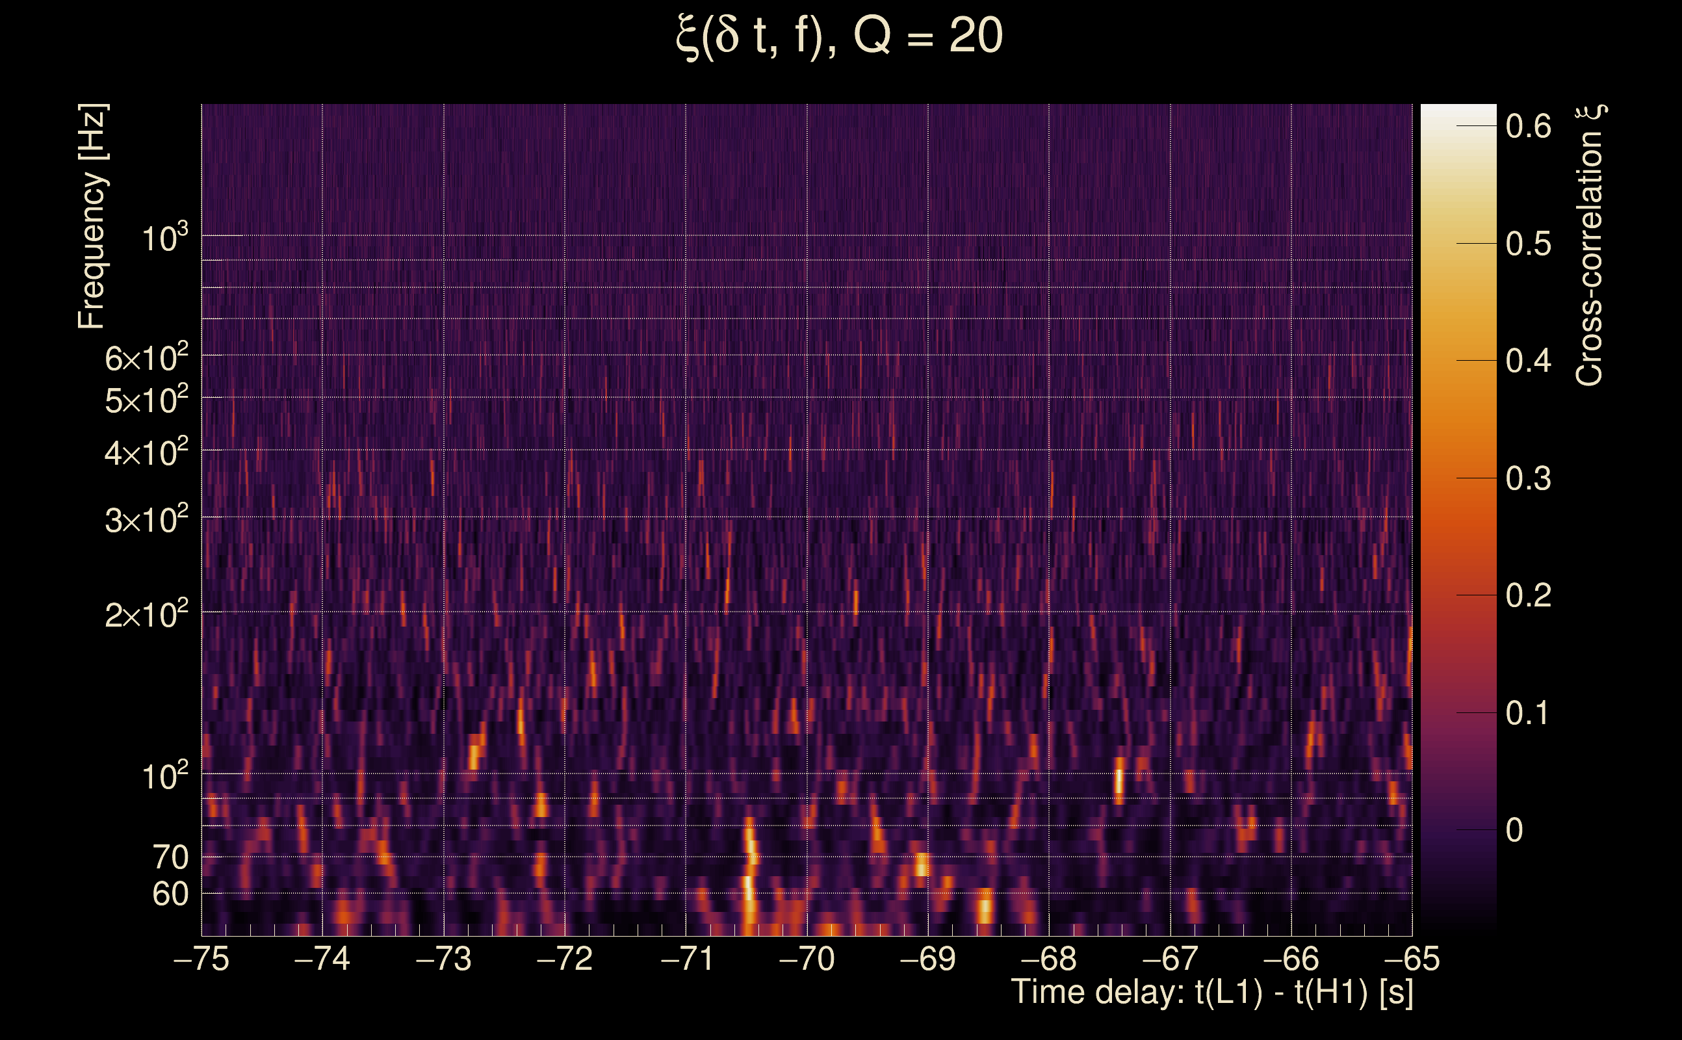
Task: Click the Cross-correlation ξ colorbar label
Action: pyautogui.click(x=1590, y=246)
